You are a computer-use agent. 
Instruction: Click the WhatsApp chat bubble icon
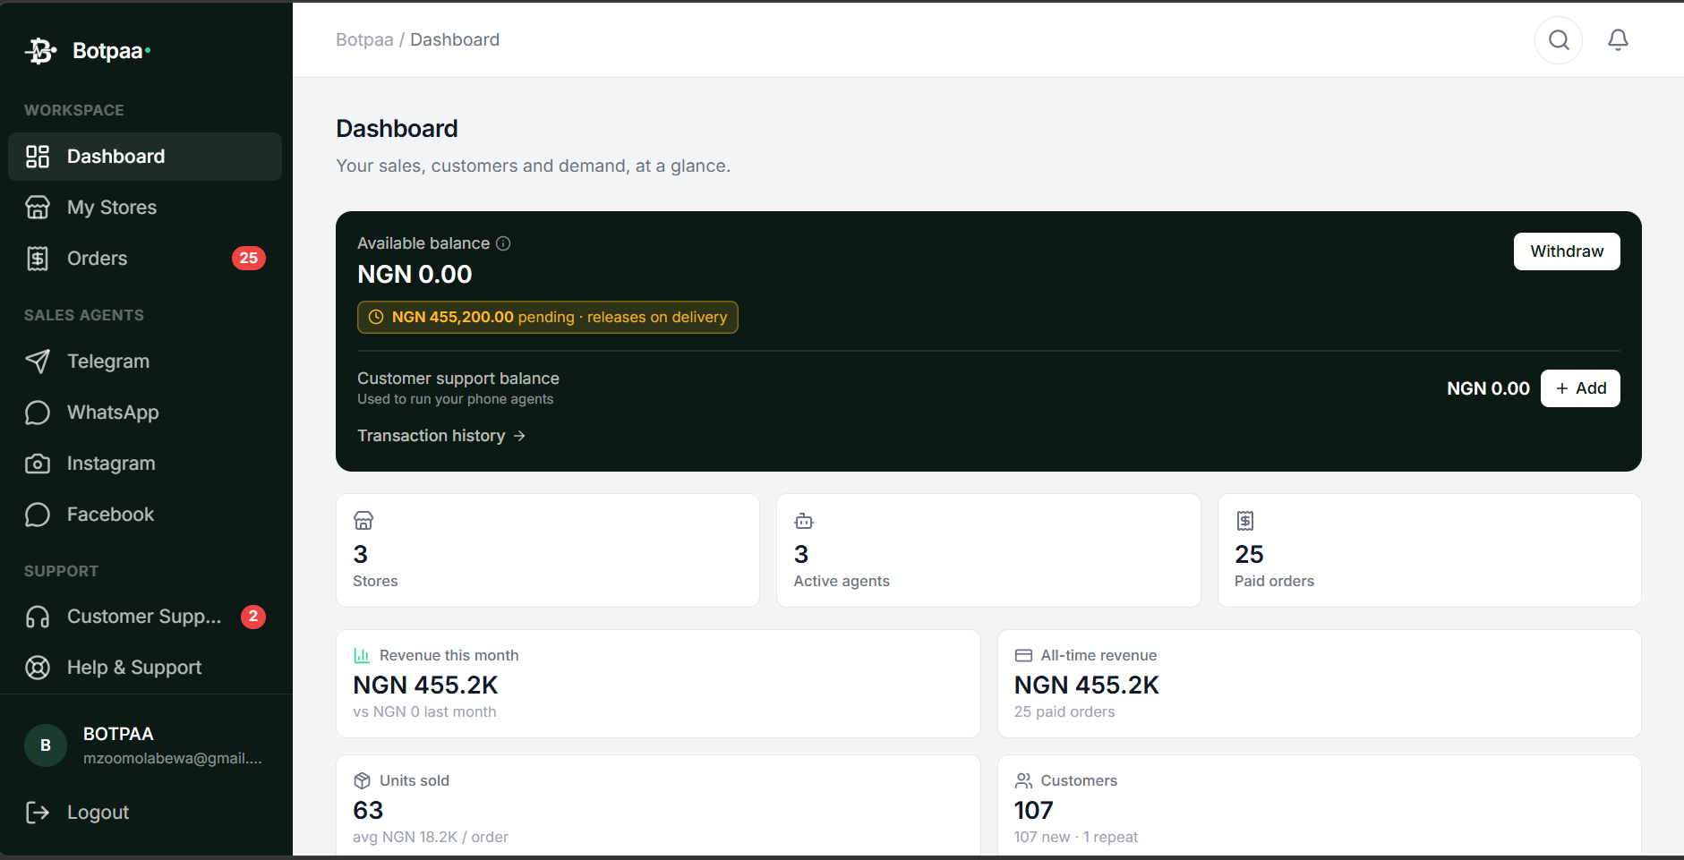(x=38, y=413)
